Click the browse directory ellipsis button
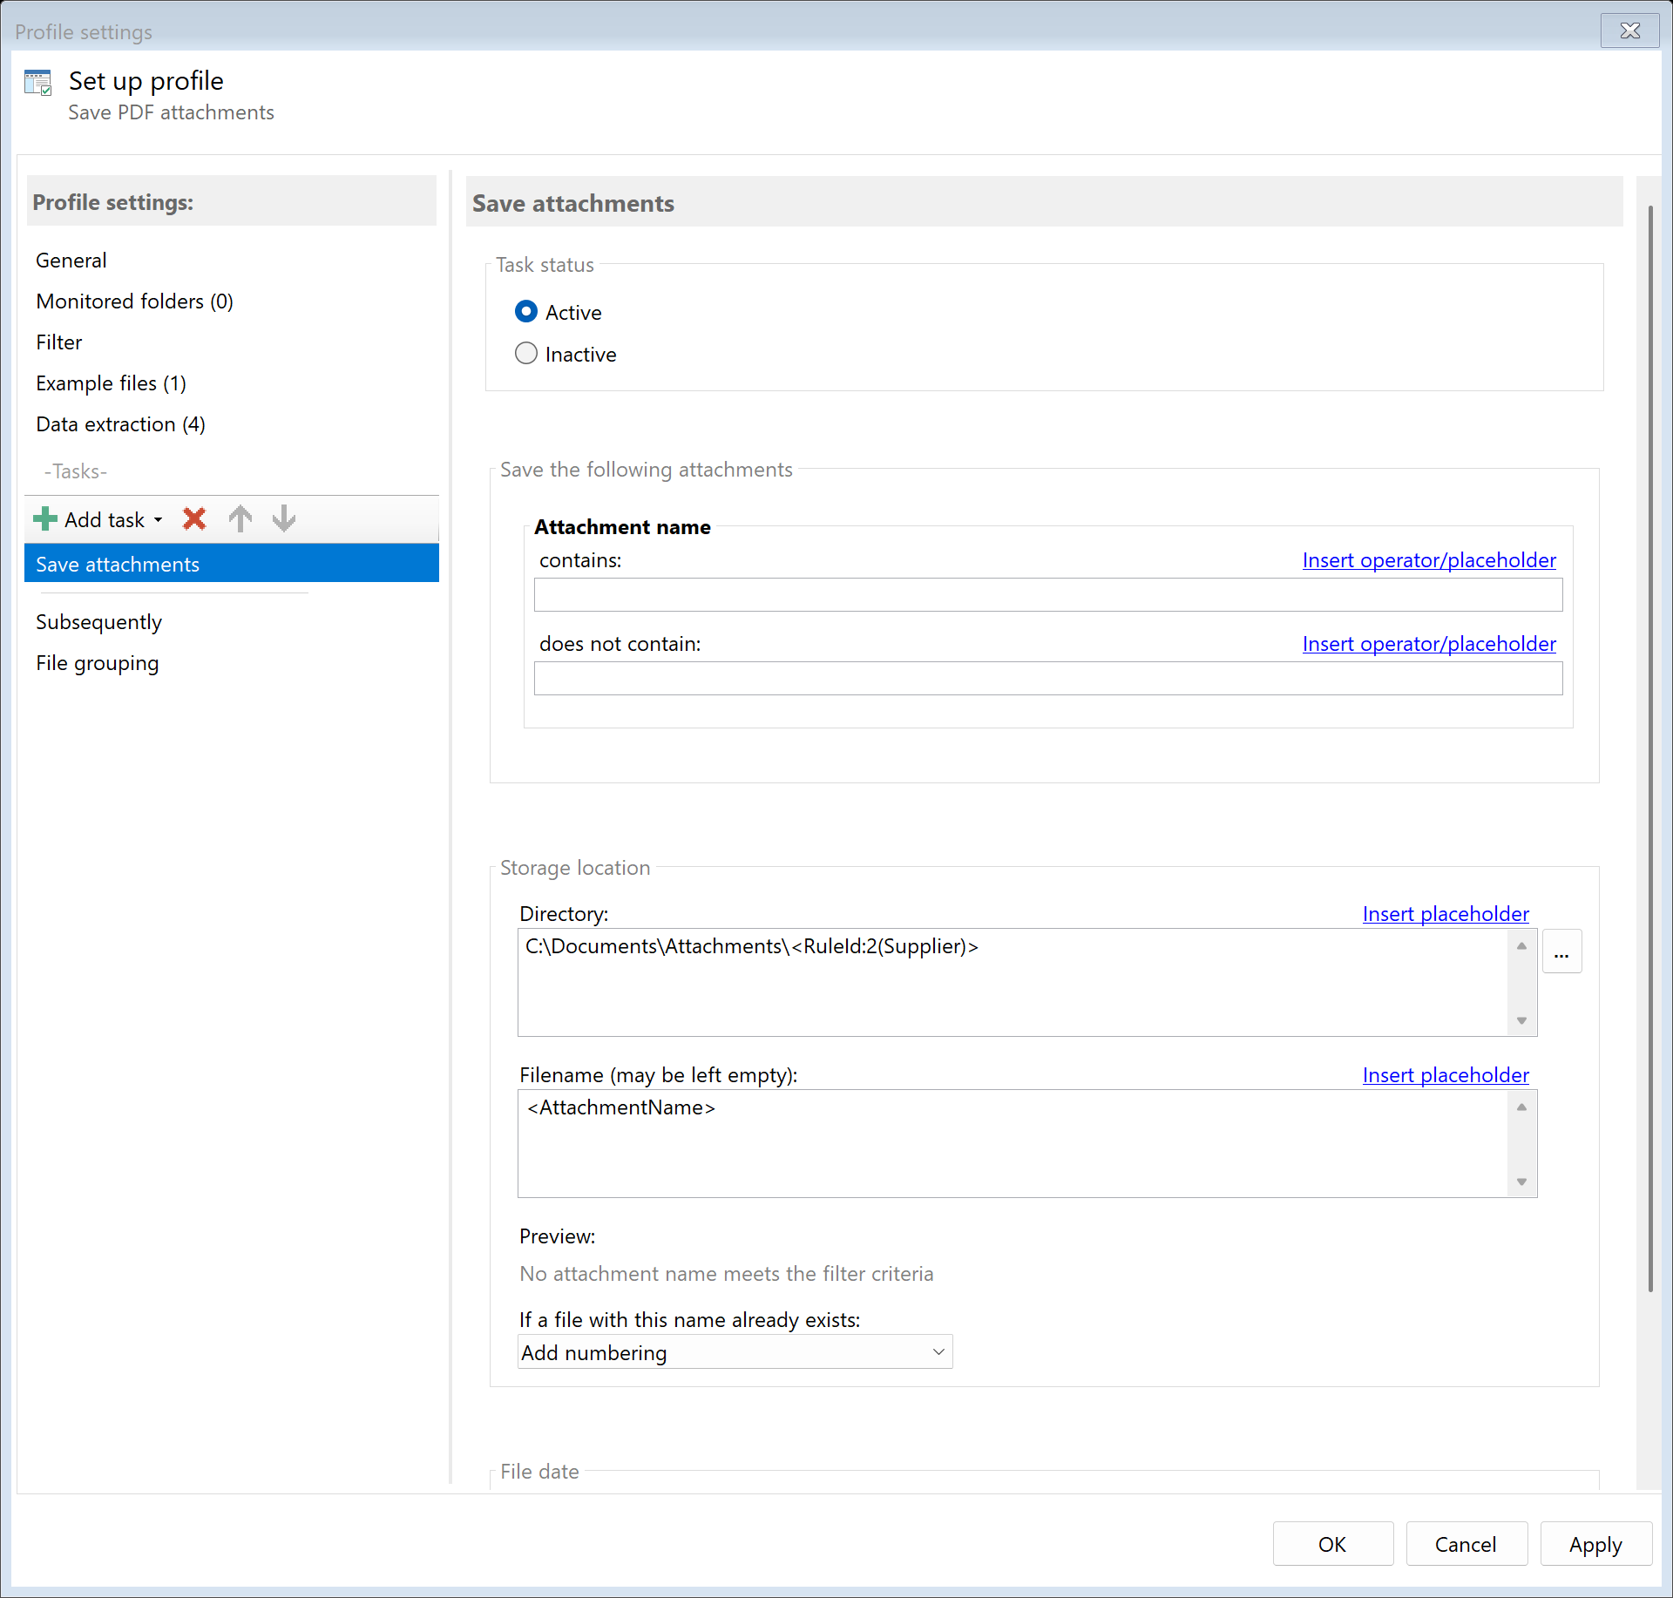 1561,953
